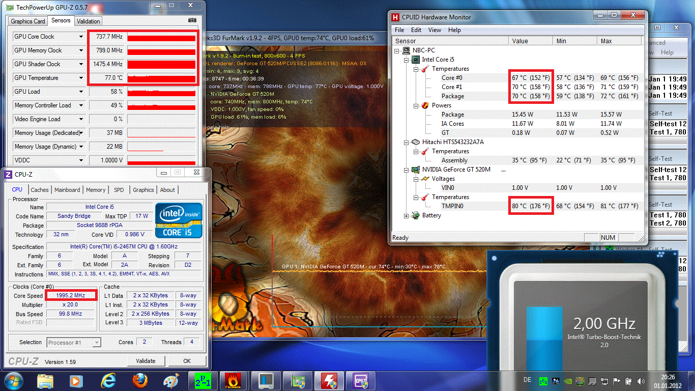The height and width of the screenshot is (391, 695).
Task: Click the NVIDIA graphics card icon in HWMonitor tree
Action: pyautogui.click(x=416, y=170)
